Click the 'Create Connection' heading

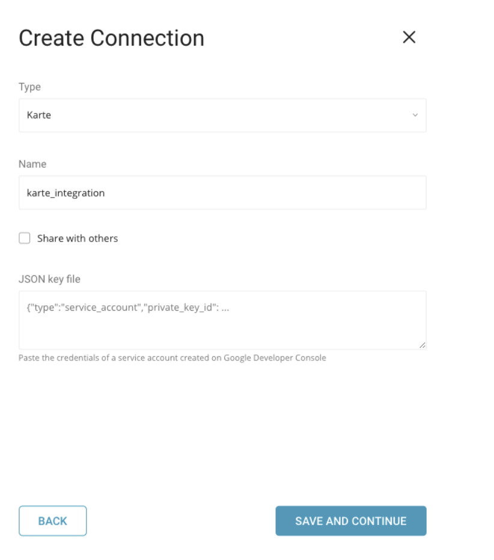[112, 38]
